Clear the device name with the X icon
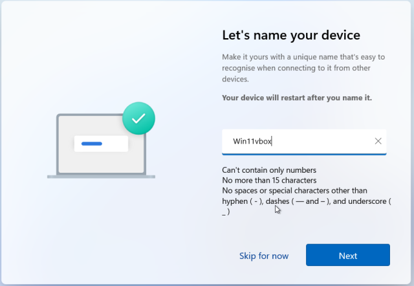The image size is (414, 286). [378, 141]
